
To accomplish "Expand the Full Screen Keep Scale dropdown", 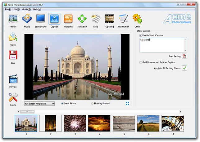I will pos(39,104).
